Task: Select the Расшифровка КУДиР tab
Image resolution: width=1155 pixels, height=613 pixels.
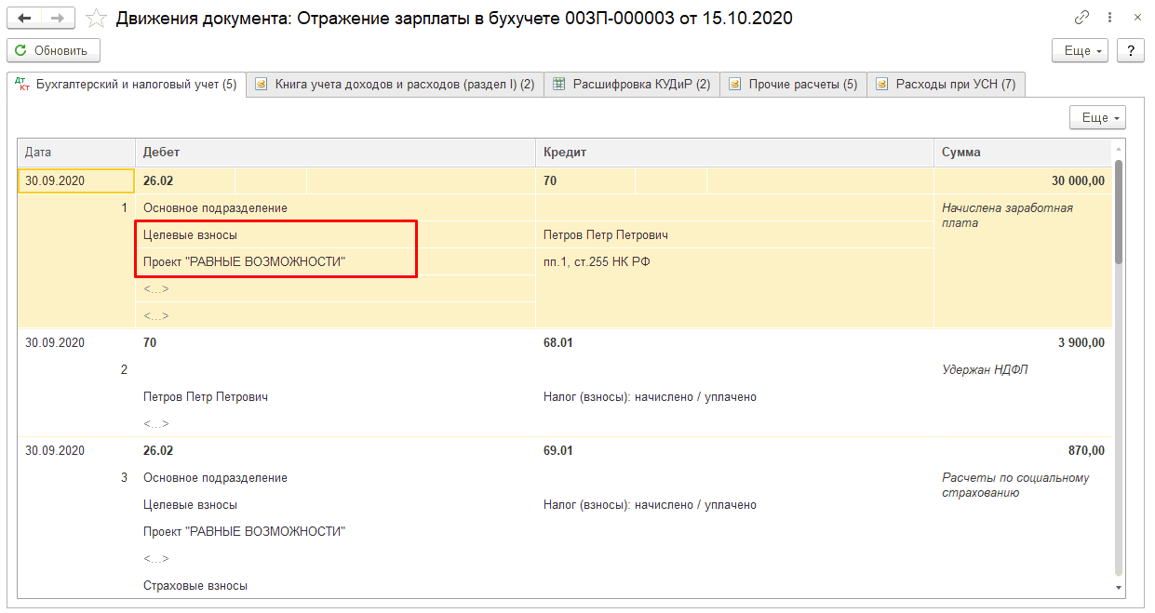Action: [x=632, y=85]
